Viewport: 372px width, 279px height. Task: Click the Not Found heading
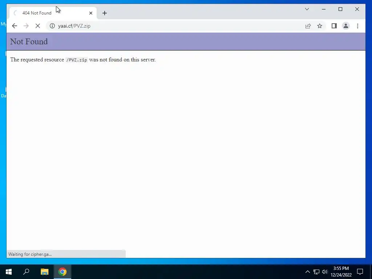(29, 41)
